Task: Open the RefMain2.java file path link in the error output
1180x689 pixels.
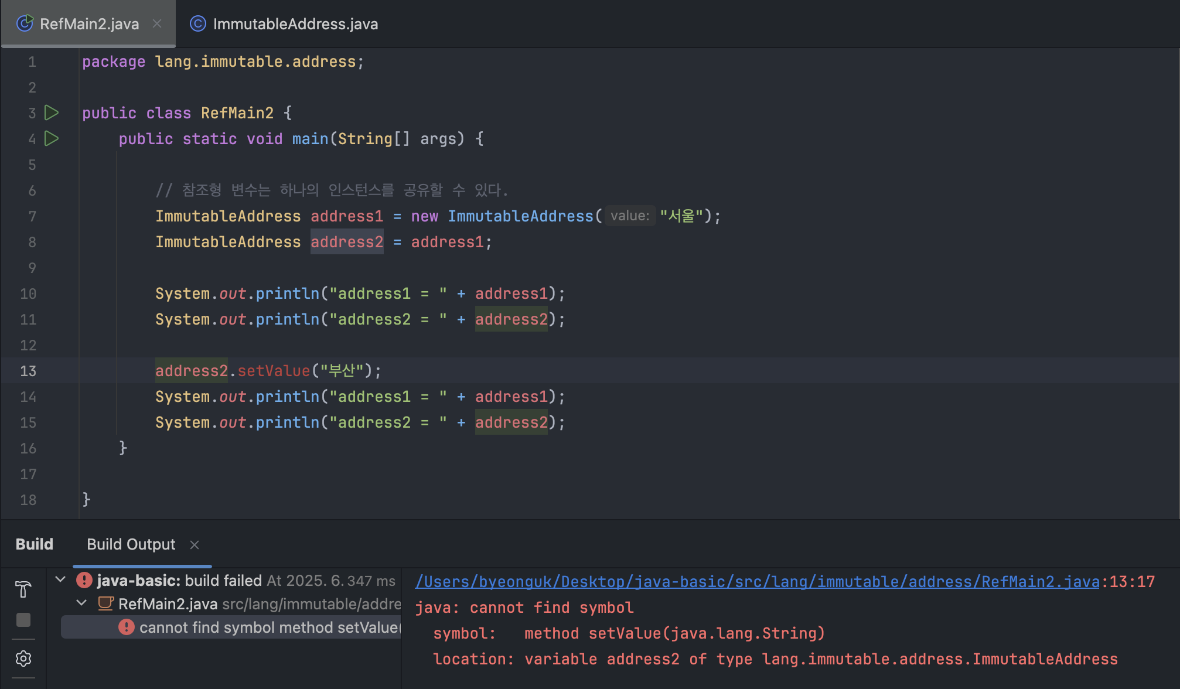Action: tap(757, 581)
